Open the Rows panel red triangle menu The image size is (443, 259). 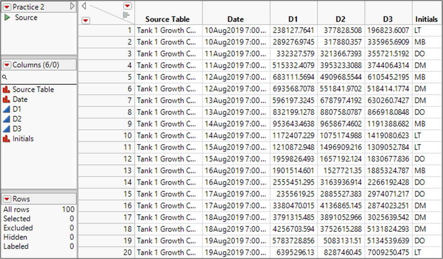pos(7,199)
